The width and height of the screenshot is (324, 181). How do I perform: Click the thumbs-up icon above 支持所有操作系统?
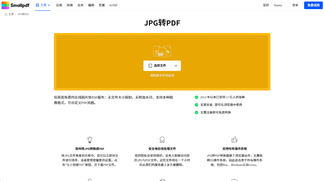pyautogui.click(x=234, y=140)
